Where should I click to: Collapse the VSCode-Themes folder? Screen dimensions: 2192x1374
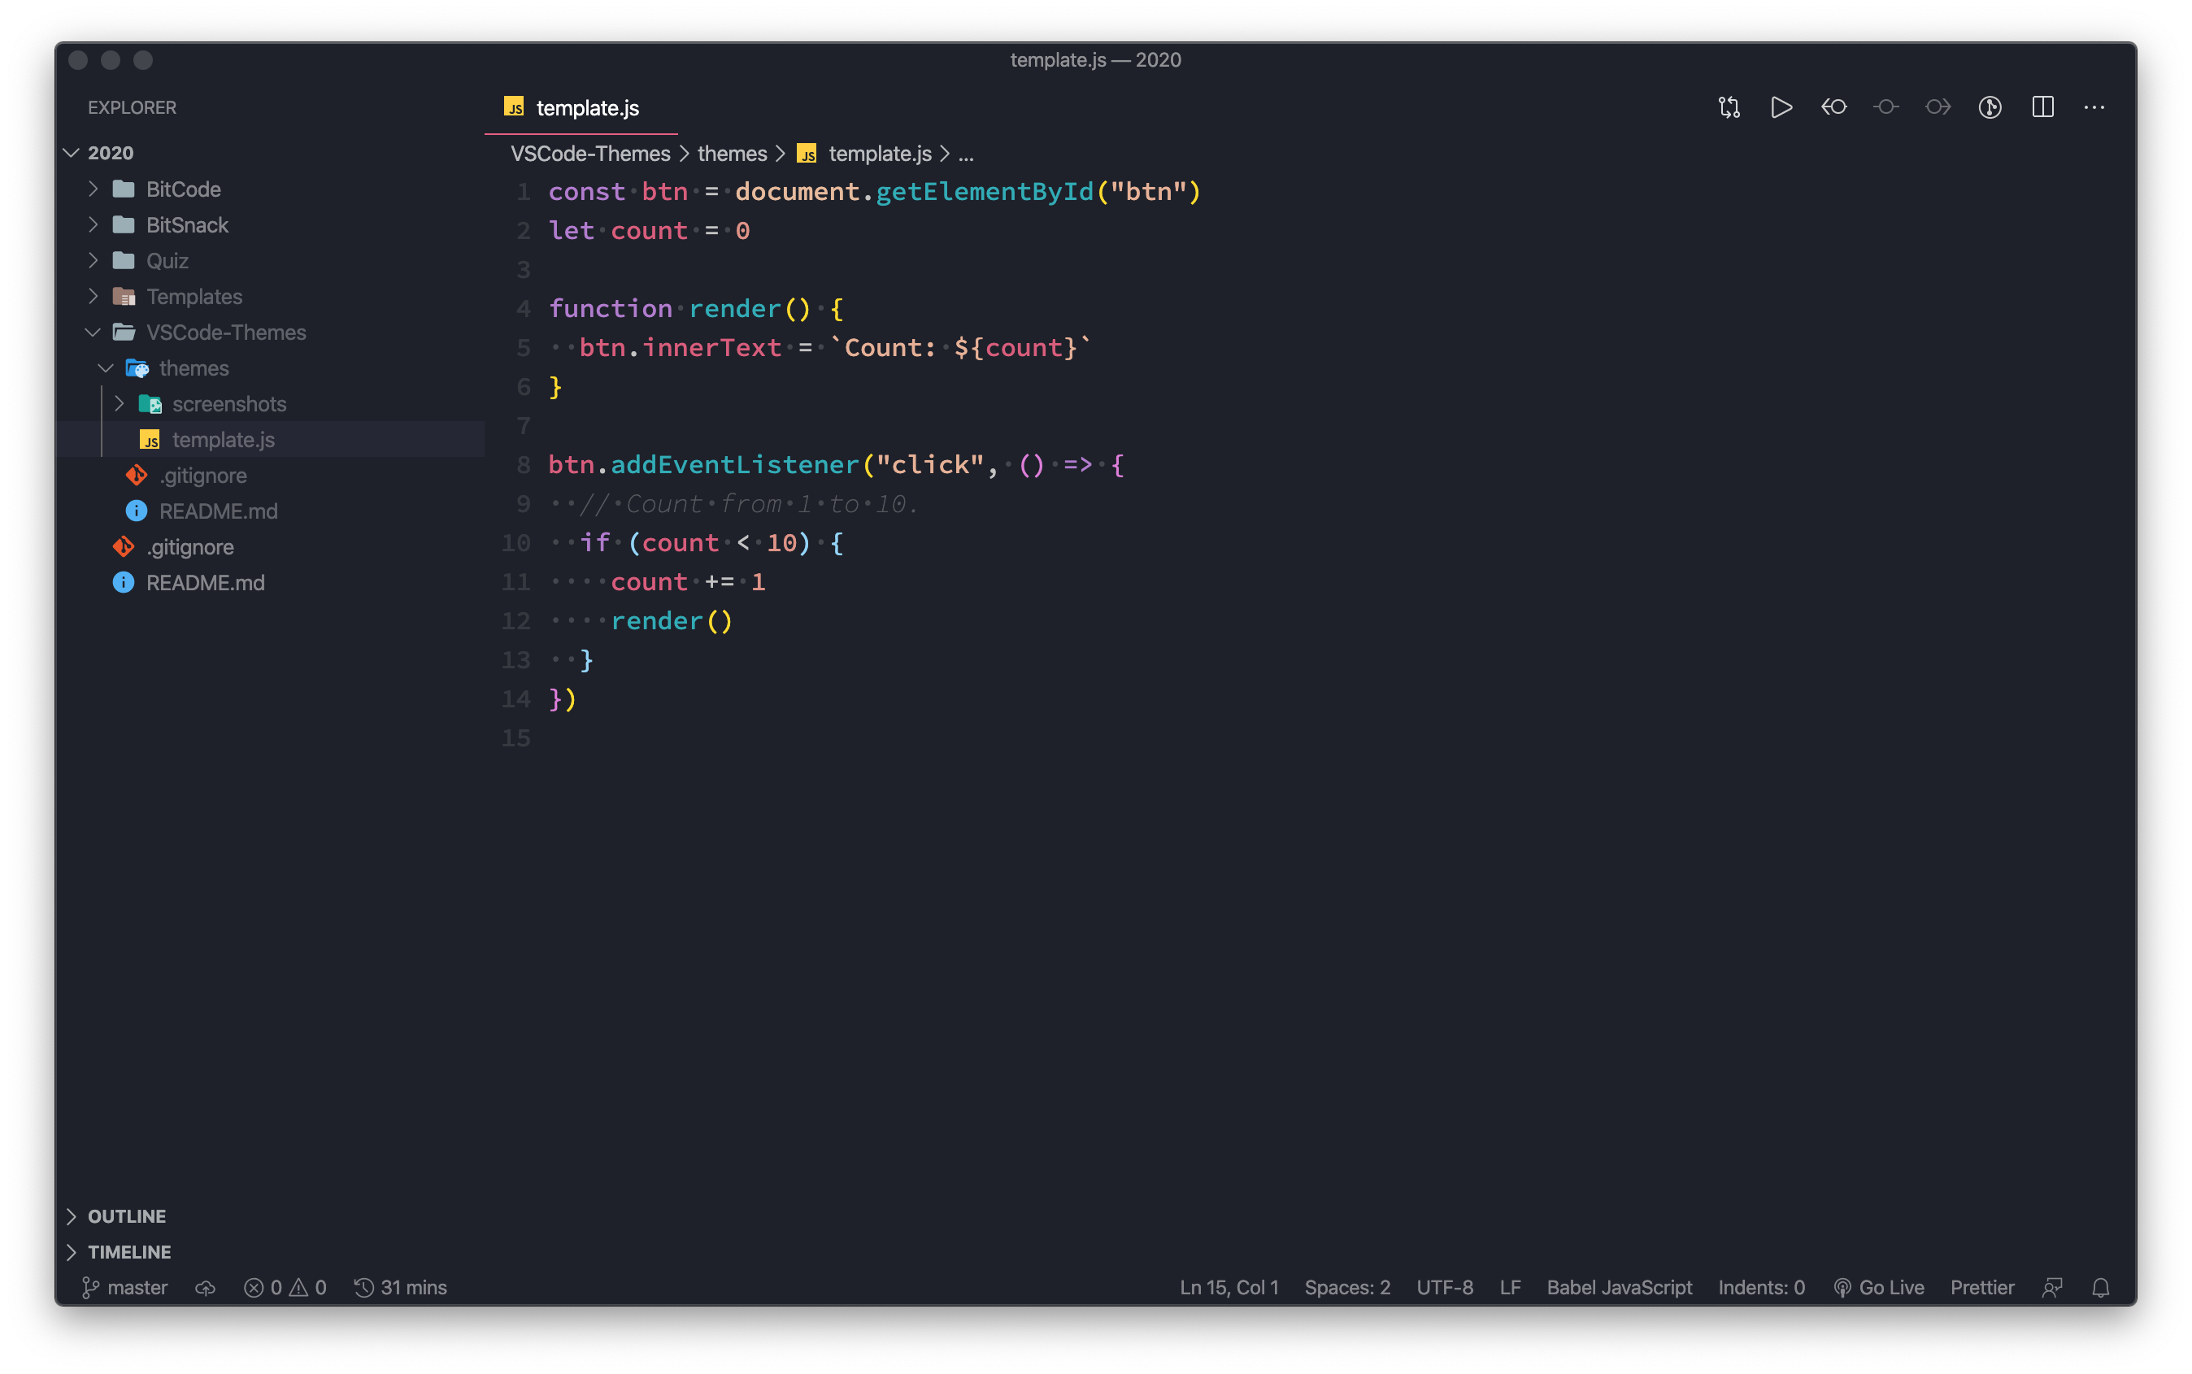225,333
